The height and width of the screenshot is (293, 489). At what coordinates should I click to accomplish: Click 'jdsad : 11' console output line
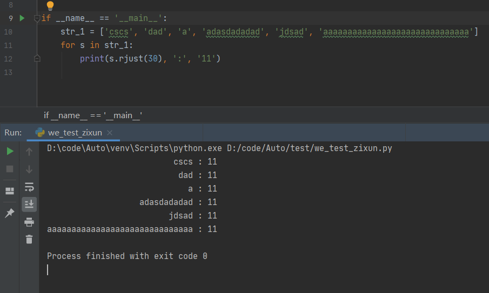point(193,215)
